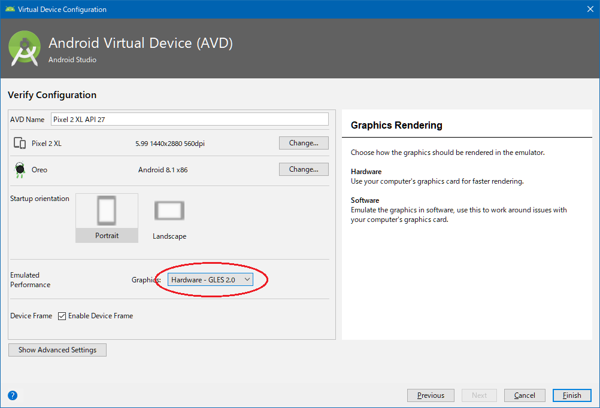The height and width of the screenshot is (408, 600).
Task: Click the Oreo android mascot icon
Action: click(20, 170)
